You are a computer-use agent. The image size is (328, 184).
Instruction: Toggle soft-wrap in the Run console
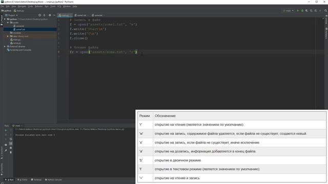coord(11,139)
